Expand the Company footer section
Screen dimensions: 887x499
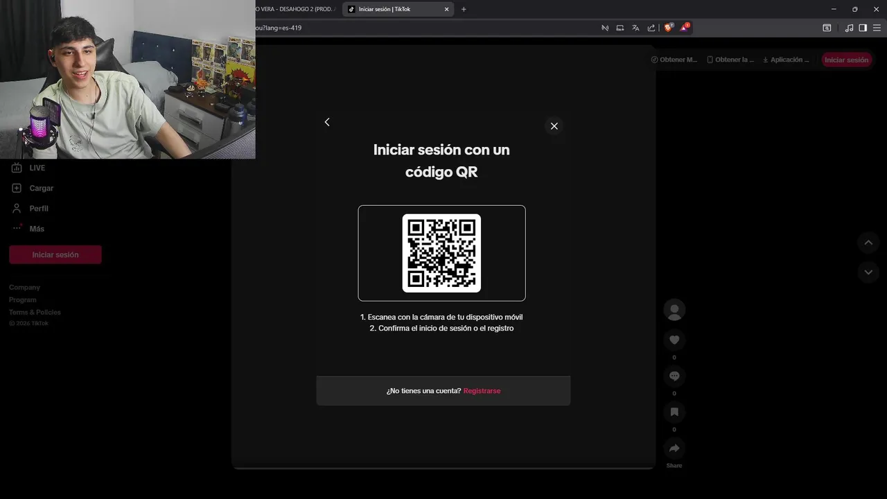point(24,287)
